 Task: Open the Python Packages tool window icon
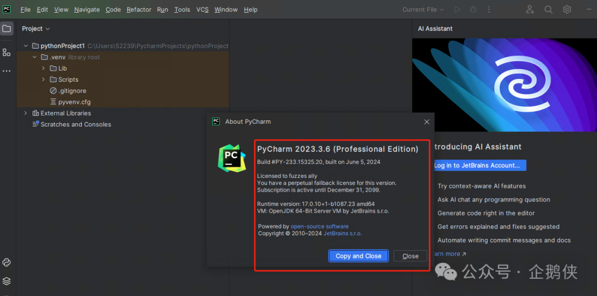[7, 262]
